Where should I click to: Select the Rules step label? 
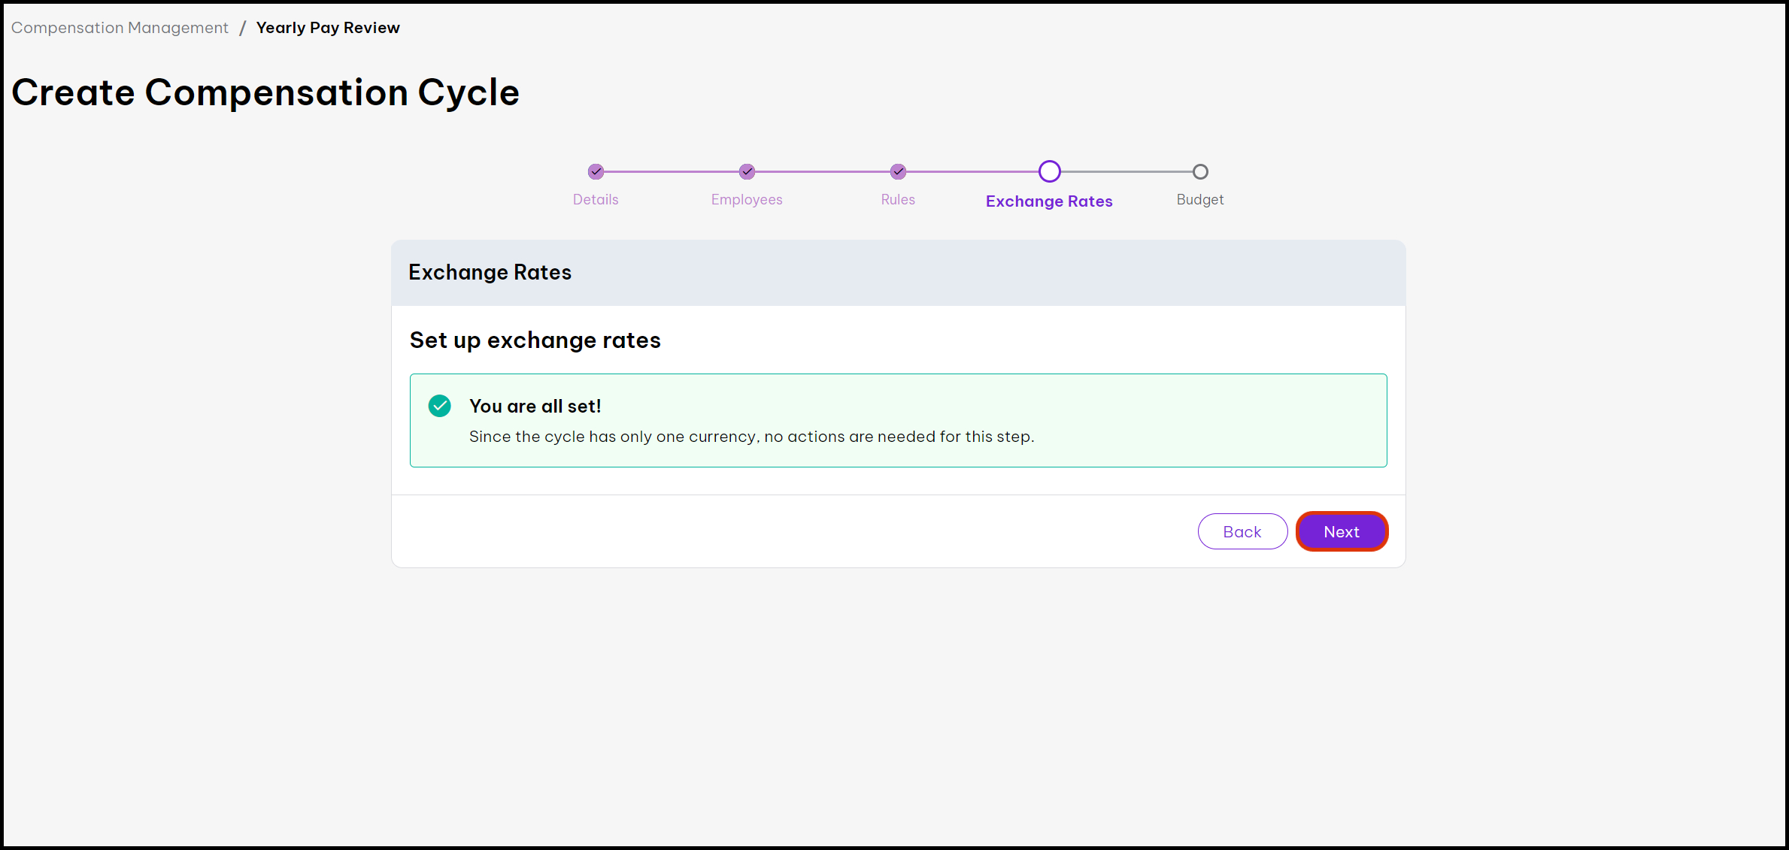(x=898, y=199)
